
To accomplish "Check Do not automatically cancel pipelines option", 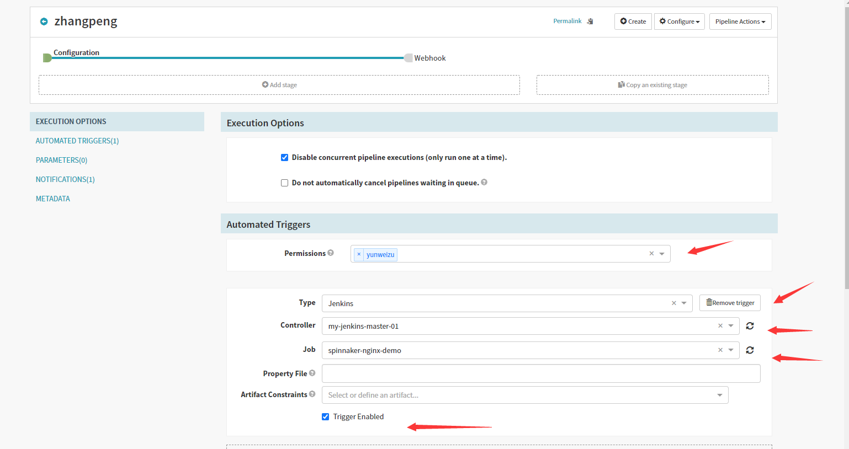I will click(284, 183).
